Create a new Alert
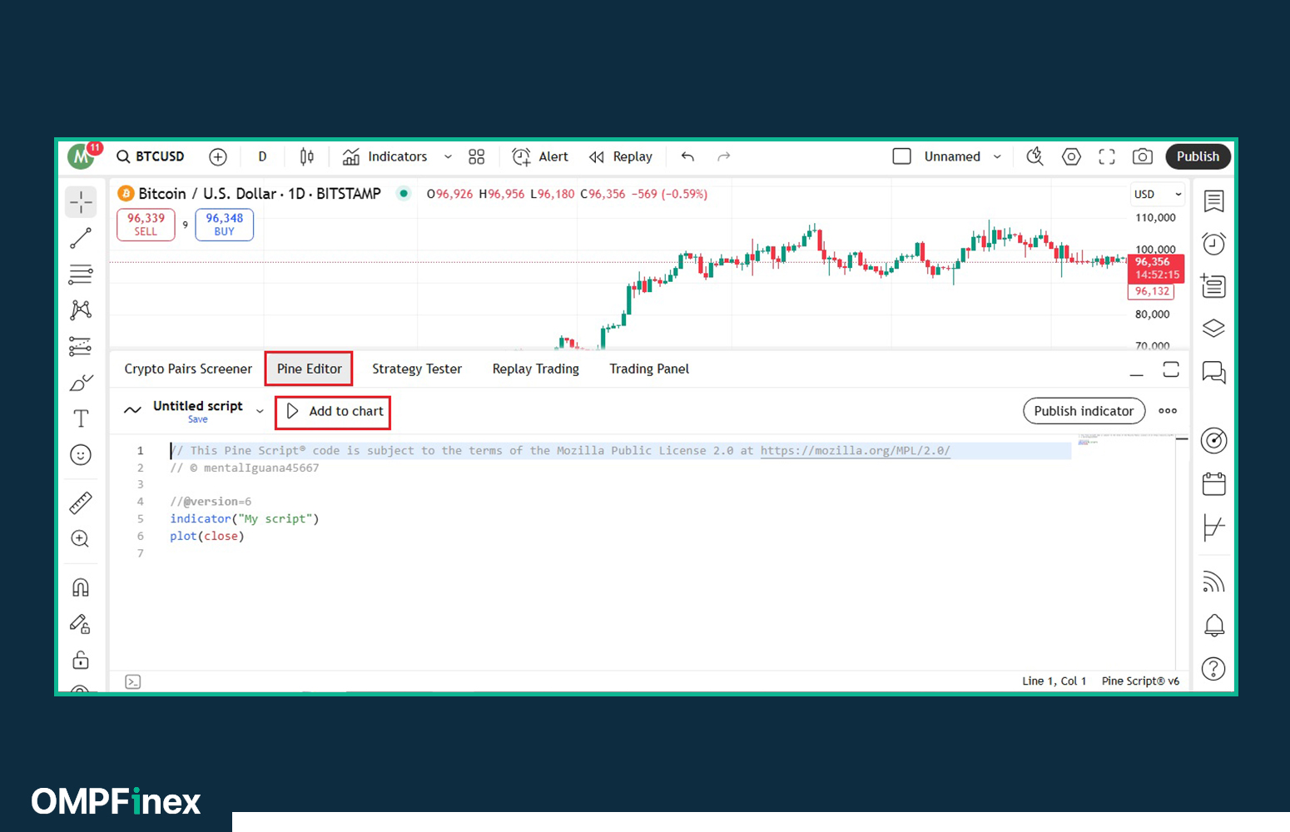This screenshot has height=832, width=1290. [x=540, y=156]
